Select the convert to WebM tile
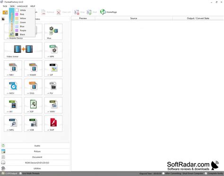Image resolution: width=224 pixels, height=176 pixels. click(33, 68)
